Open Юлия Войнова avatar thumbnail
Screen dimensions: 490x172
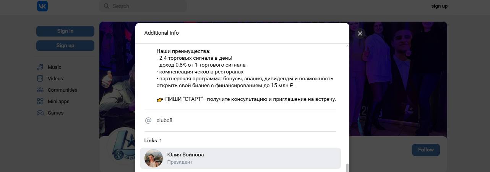pyautogui.click(x=154, y=158)
